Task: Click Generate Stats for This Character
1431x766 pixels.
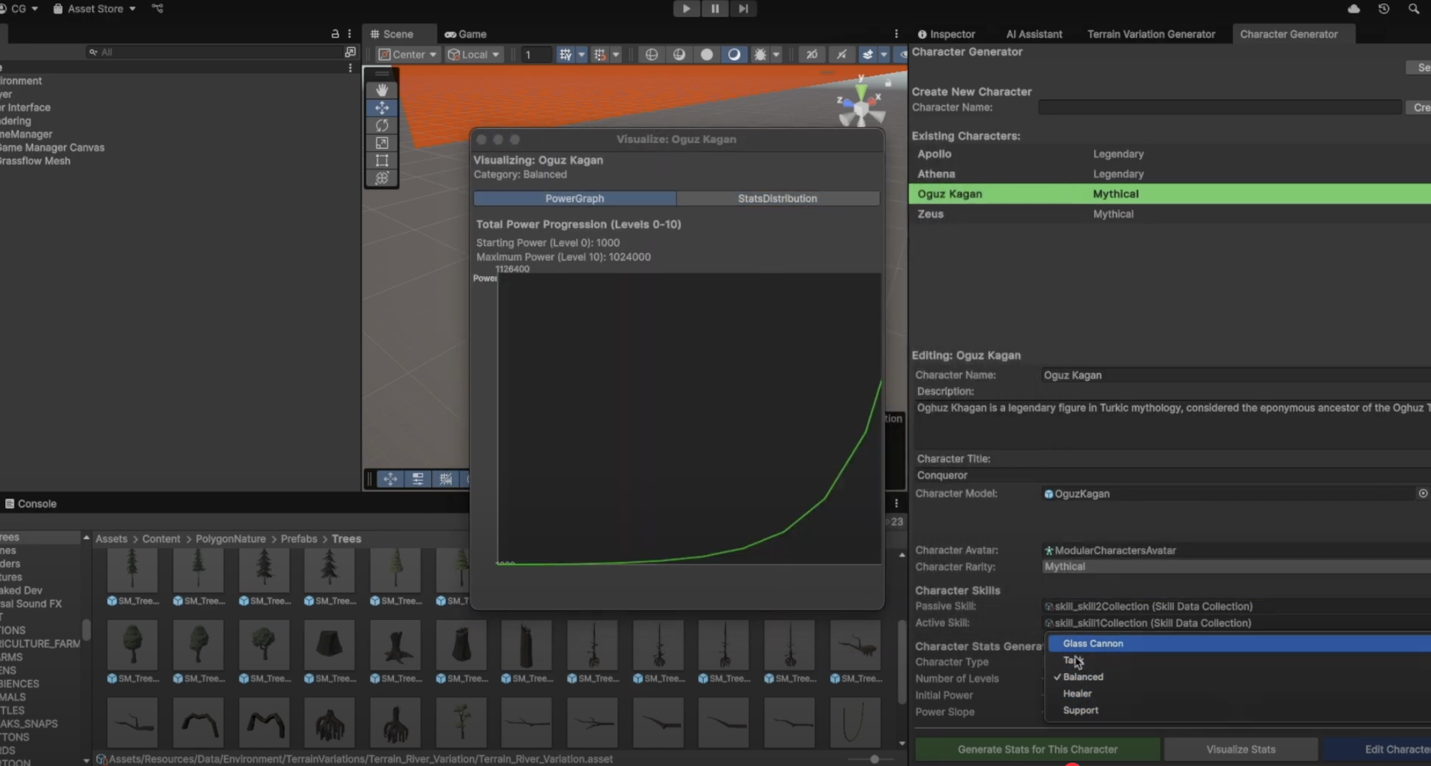Action: coord(1037,749)
